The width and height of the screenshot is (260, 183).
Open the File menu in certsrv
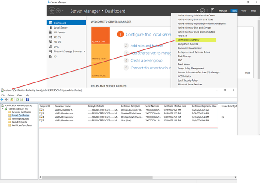tap(3, 95)
